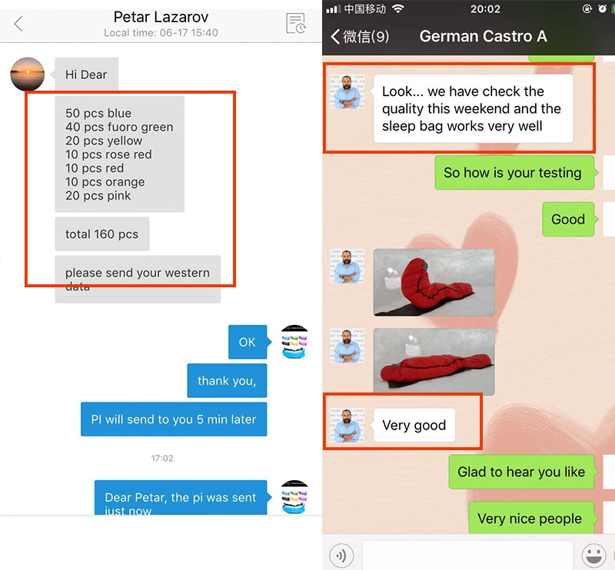Tap the sunset profile avatar

click(x=27, y=74)
